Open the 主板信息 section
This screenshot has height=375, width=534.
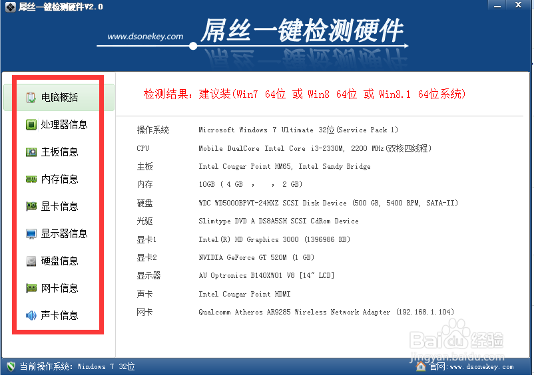pos(60,152)
